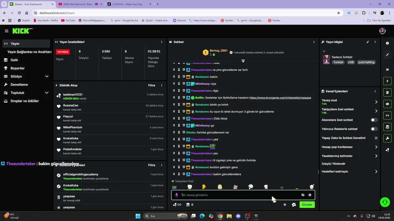394x221 pixels.
Task: Open Yayın İstatistikleri panel options menu
Action: click(162, 42)
